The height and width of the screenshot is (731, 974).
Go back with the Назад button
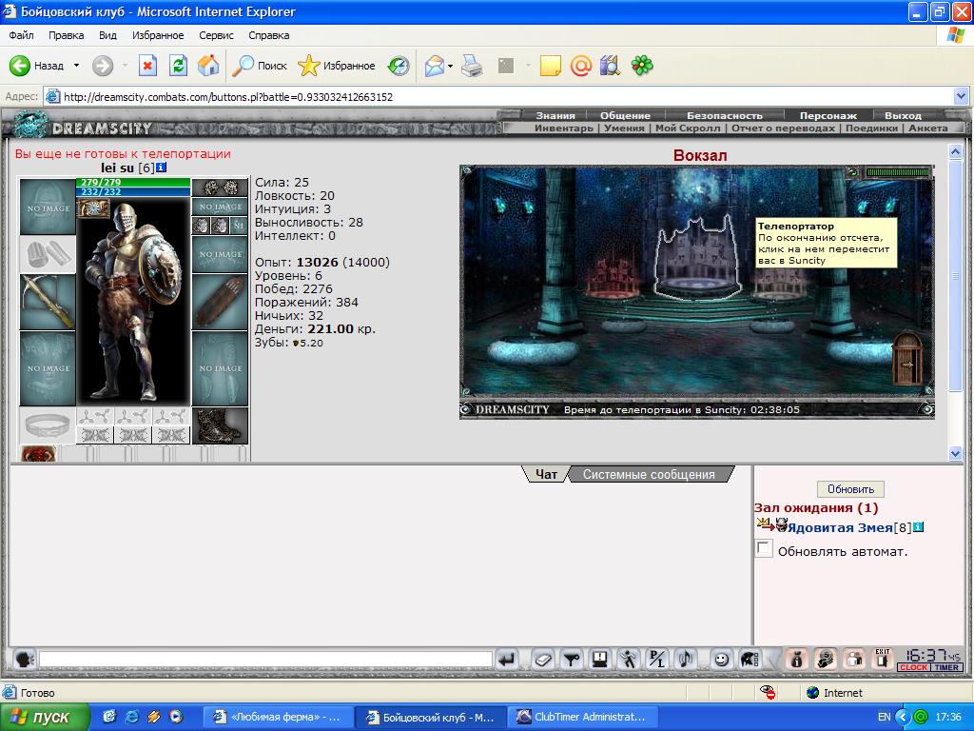(37, 66)
